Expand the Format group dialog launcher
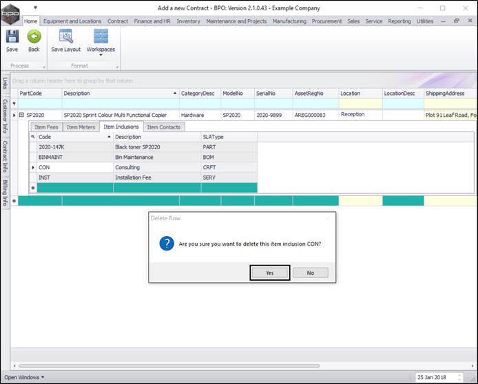Screen dimensions: 478x384 tap(117, 67)
